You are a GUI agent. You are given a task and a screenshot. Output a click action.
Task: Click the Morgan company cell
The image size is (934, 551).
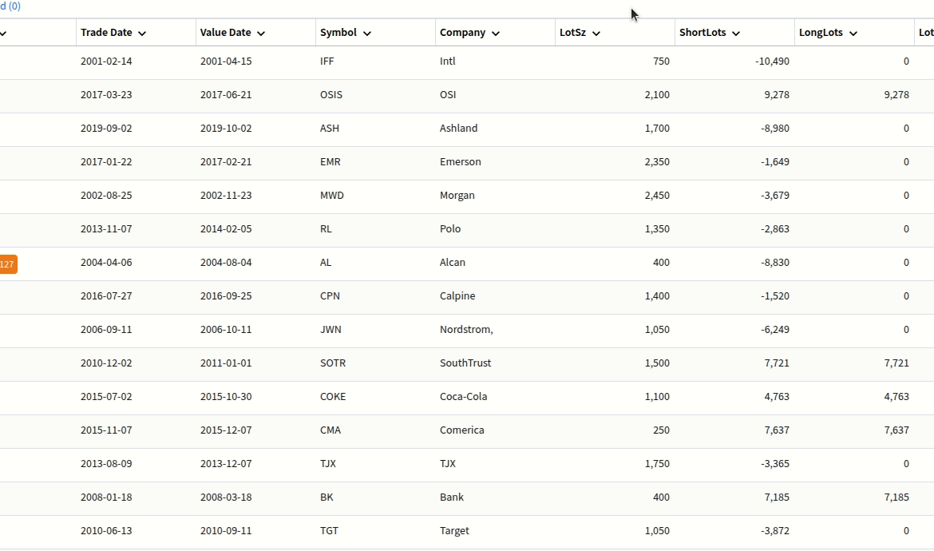(x=457, y=196)
